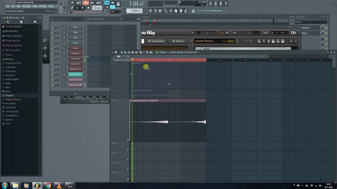Open the VIEW menu
Image resolution: width=337 pixels, height=189 pixels.
(35, 6)
